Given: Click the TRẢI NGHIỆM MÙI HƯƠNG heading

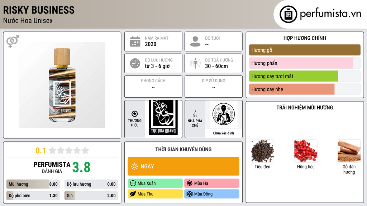Looking at the screenshot, I should [305, 108].
